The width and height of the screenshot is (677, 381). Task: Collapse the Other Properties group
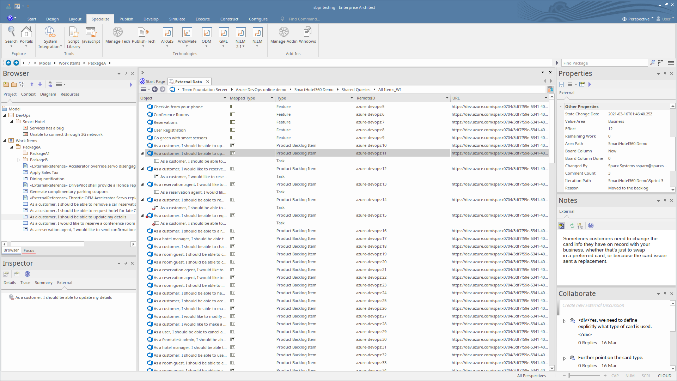pyautogui.click(x=561, y=107)
